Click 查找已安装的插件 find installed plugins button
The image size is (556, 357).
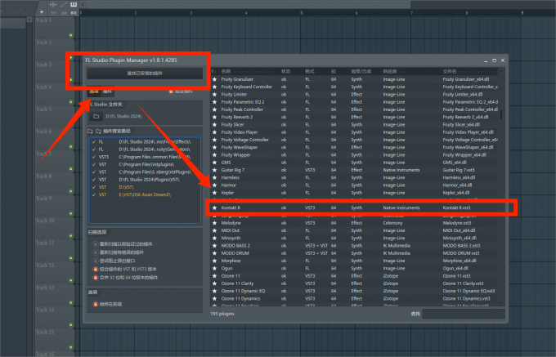(145, 74)
